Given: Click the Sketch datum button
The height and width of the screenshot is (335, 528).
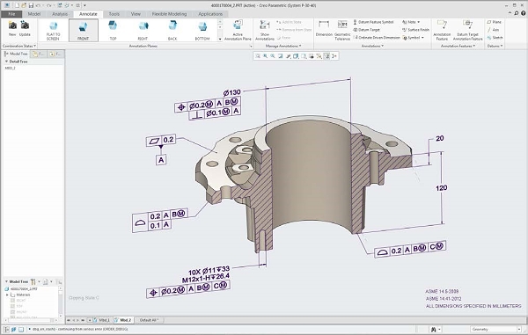Looking at the screenshot, I should tap(495, 37).
